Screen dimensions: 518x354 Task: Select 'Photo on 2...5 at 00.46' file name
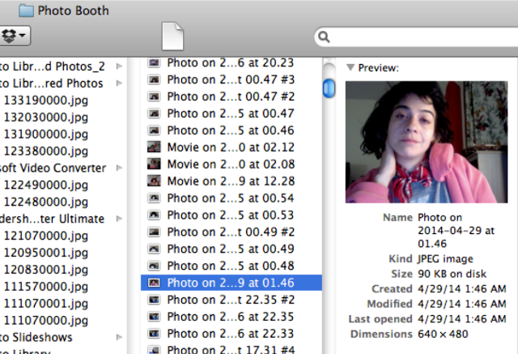[231, 130]
